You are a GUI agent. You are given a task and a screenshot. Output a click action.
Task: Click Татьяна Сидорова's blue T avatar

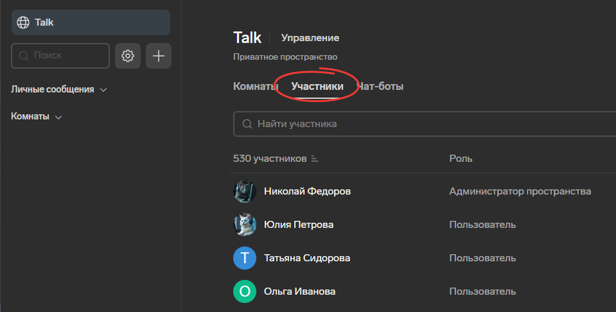click(x=245, y=258)
